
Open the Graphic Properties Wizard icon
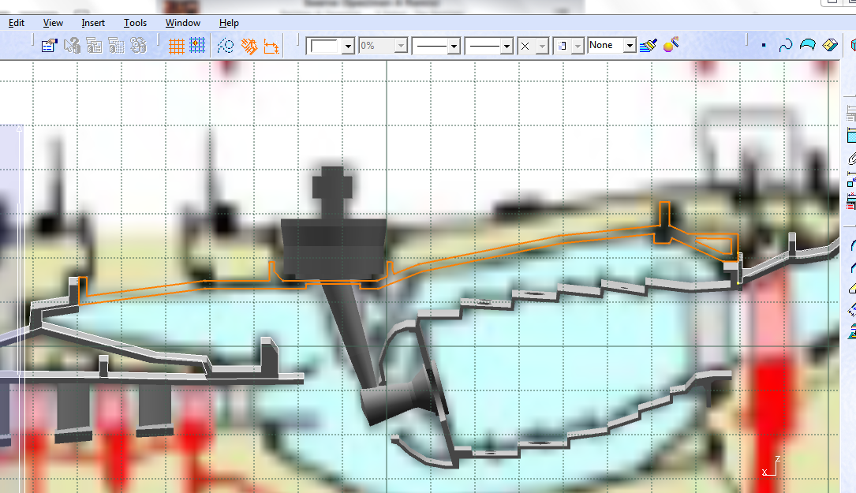pyautogui.click(x=671, y=45)
